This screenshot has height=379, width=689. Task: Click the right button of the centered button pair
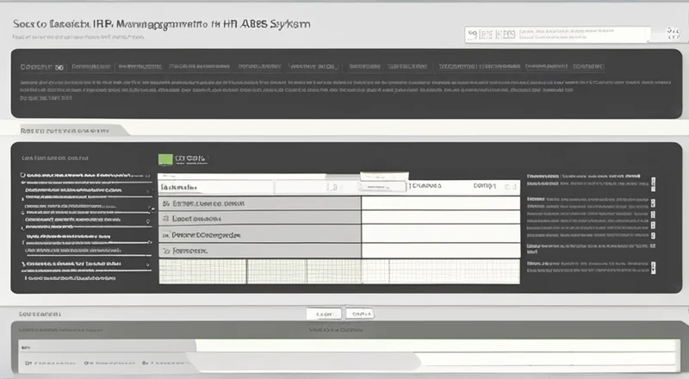click(362, 314)
